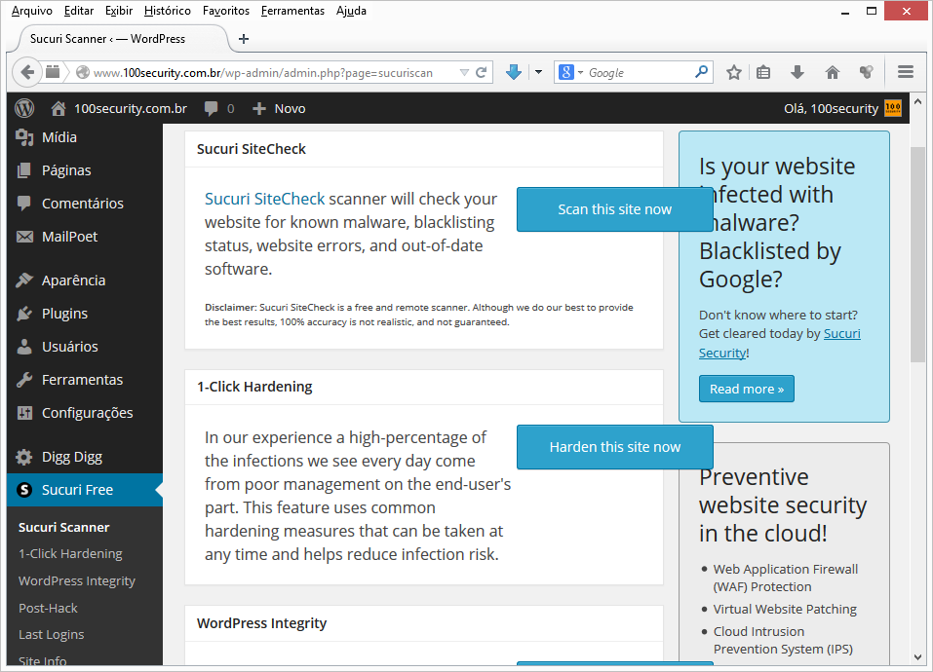Click the Scan this site now button
The height and width of the screenshot is (672, 933).
(x=614, y=209)
